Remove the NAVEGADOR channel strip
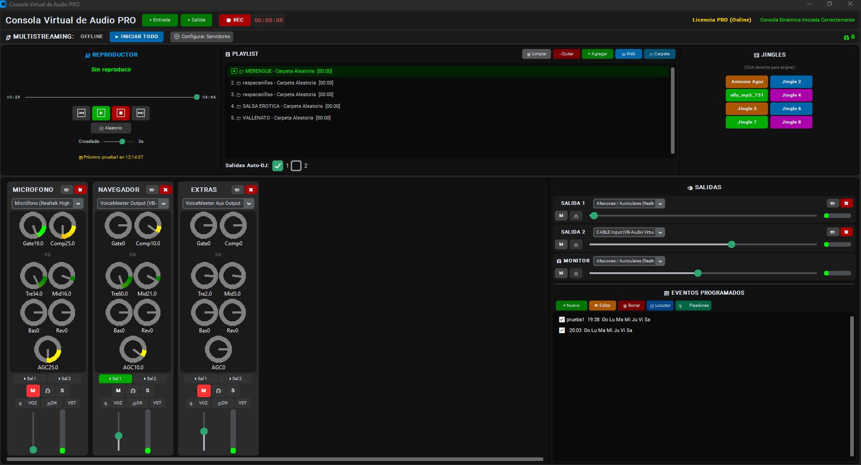Image resolution: width=861 pixels, height=465 pixels. pyautogui.click(x=165, y=190)
